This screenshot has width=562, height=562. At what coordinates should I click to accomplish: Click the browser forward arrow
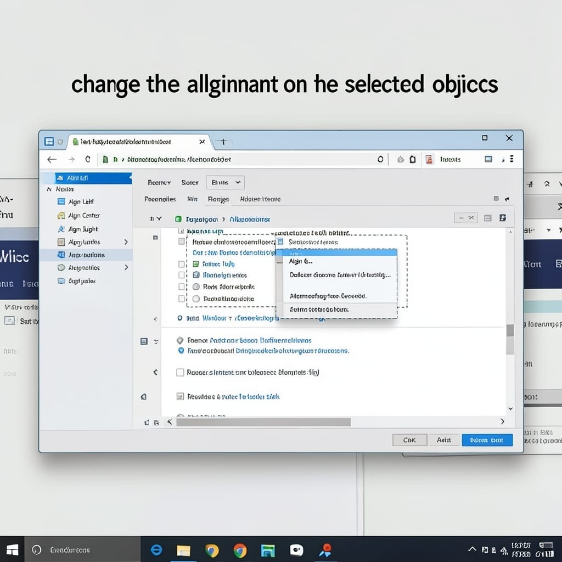pos(72,160)
